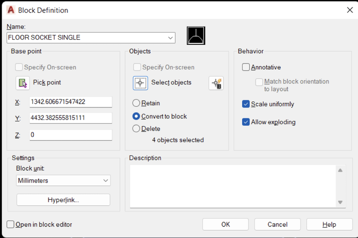The height and width of the screenshot is (238, 358).
Task: Confirm with the OK button
Action: tap(226, 224)
